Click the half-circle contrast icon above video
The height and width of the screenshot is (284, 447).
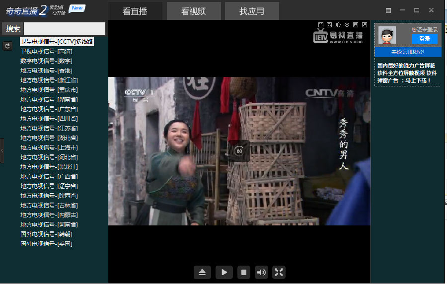coord(338,25)
